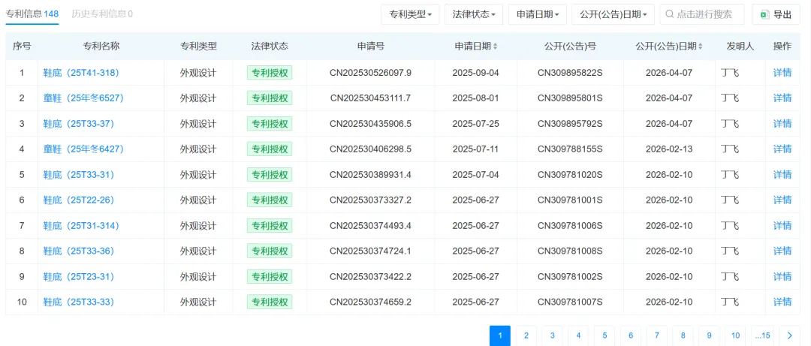
Task: Select current page 1 button
Action: (500, 335)
